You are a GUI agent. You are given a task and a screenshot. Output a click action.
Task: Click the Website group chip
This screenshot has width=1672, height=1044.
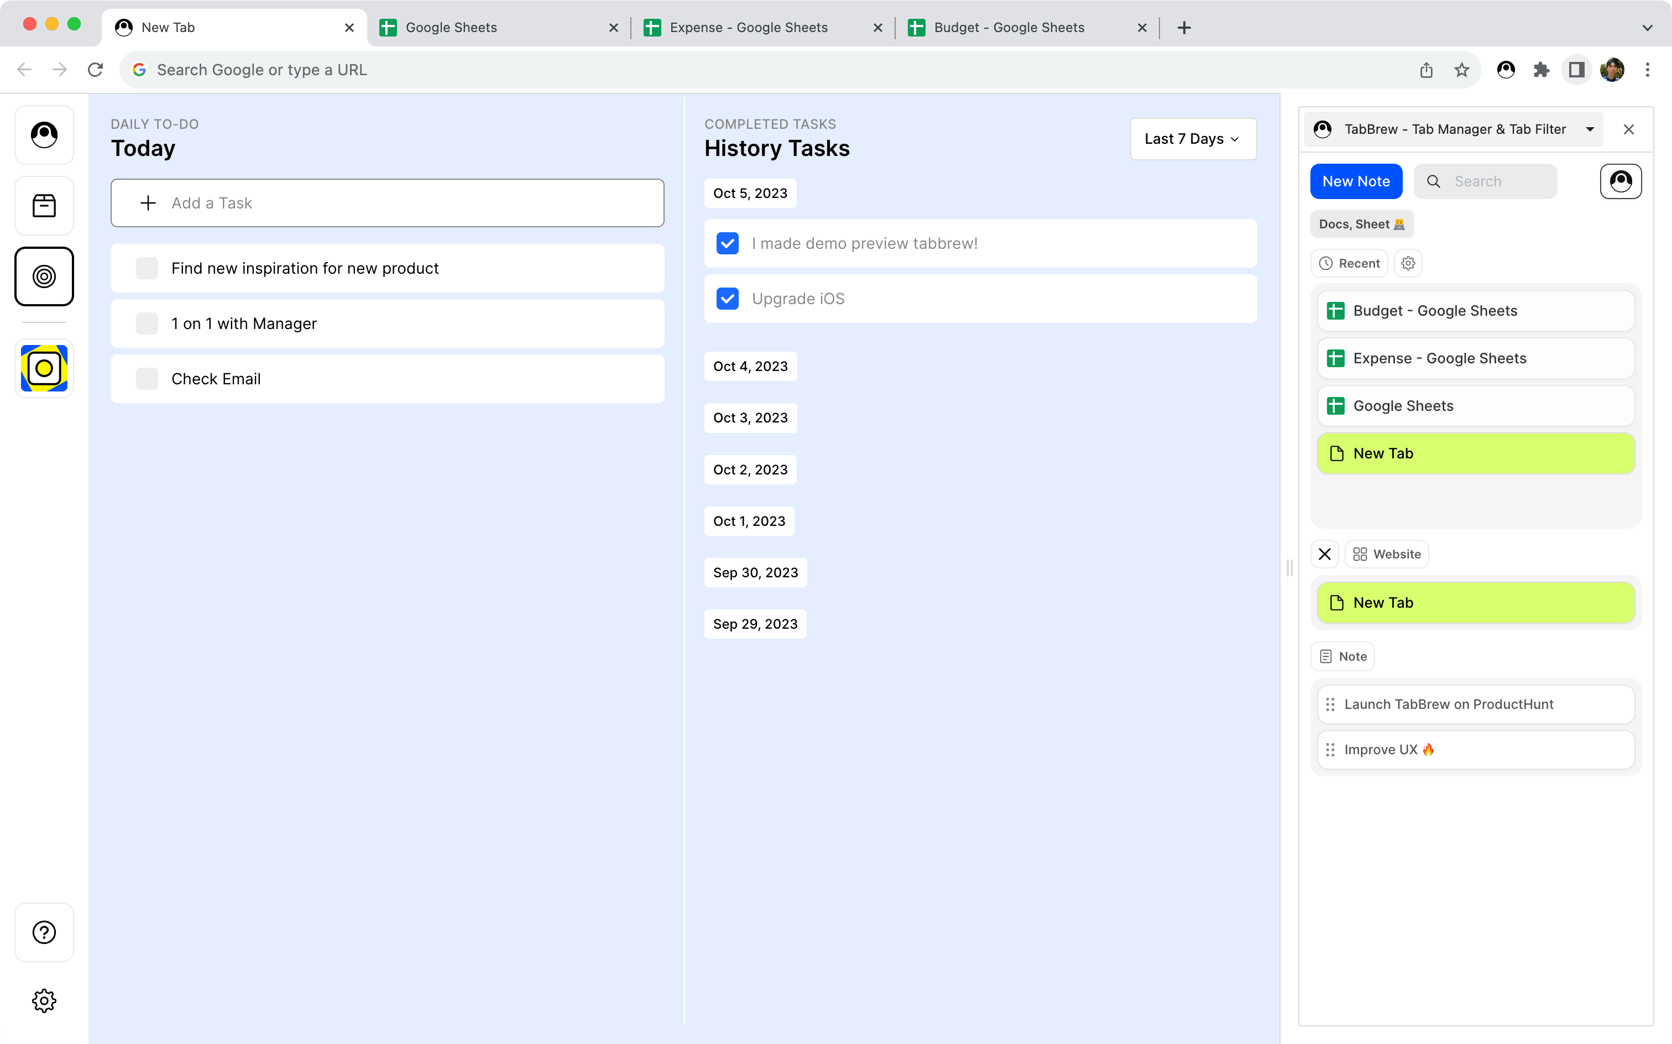1386,554
